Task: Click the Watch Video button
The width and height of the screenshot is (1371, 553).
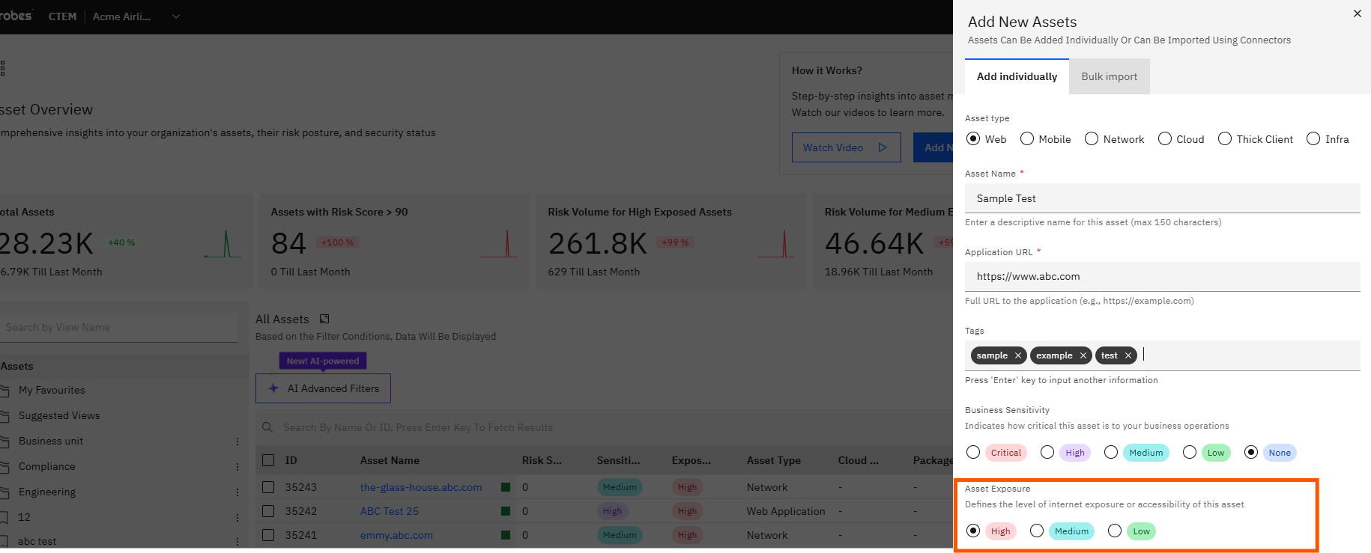Action: (x=846, y=147)
